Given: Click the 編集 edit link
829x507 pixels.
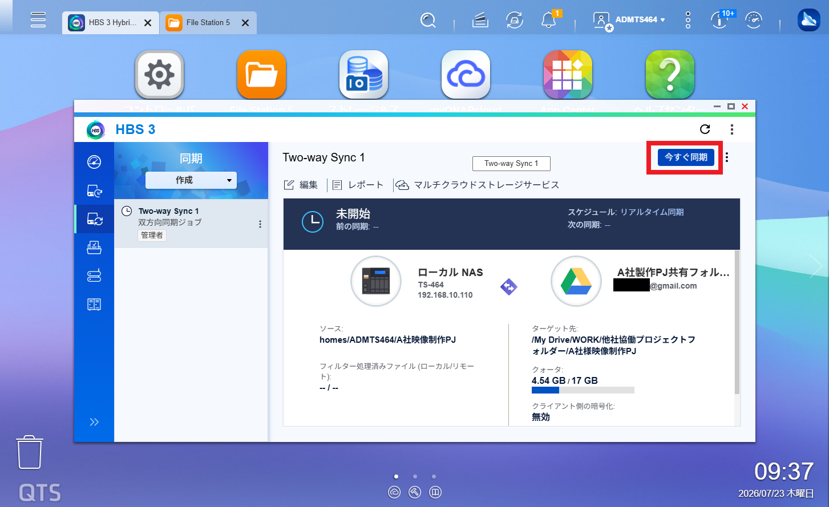Looking at the screenshot, I should pos(301,185).
